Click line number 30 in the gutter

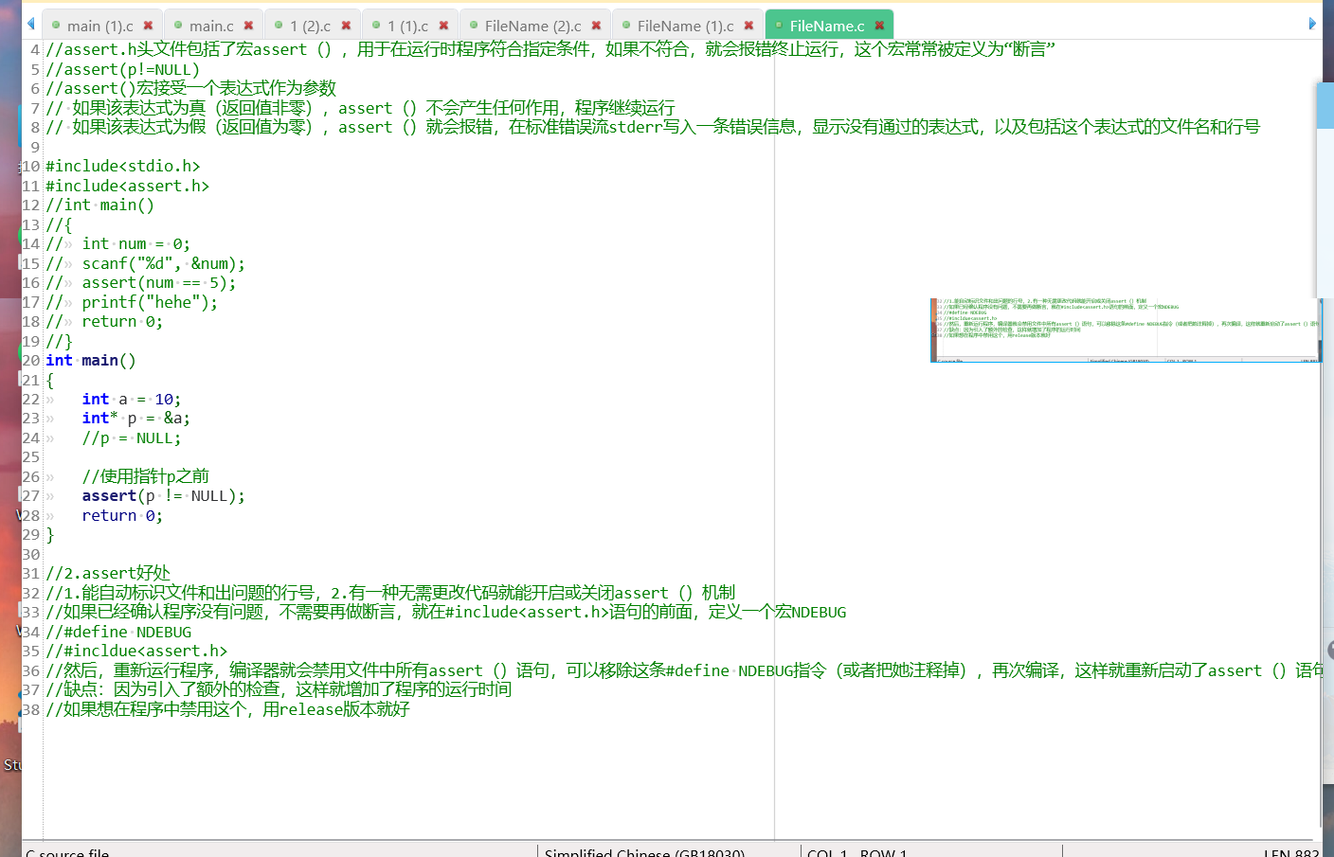[31, 554]
